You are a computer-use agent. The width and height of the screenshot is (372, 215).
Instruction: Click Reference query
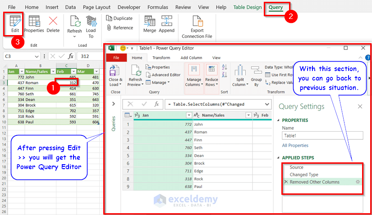pos(119,28)
